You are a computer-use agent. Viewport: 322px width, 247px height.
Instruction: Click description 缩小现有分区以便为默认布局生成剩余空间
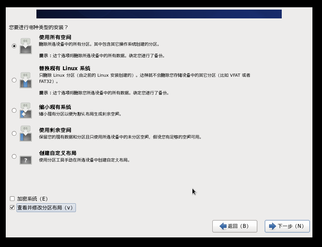80,114
